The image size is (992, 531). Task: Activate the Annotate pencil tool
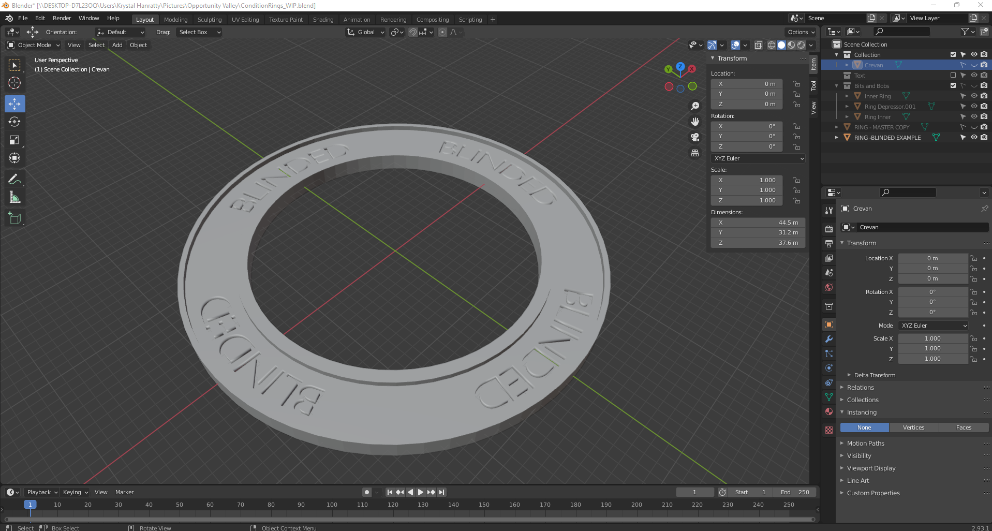pyautogui.click(x=14, y=180)
